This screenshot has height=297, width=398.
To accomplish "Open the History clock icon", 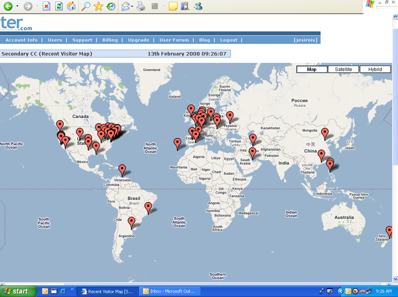I will click(111, 6).
